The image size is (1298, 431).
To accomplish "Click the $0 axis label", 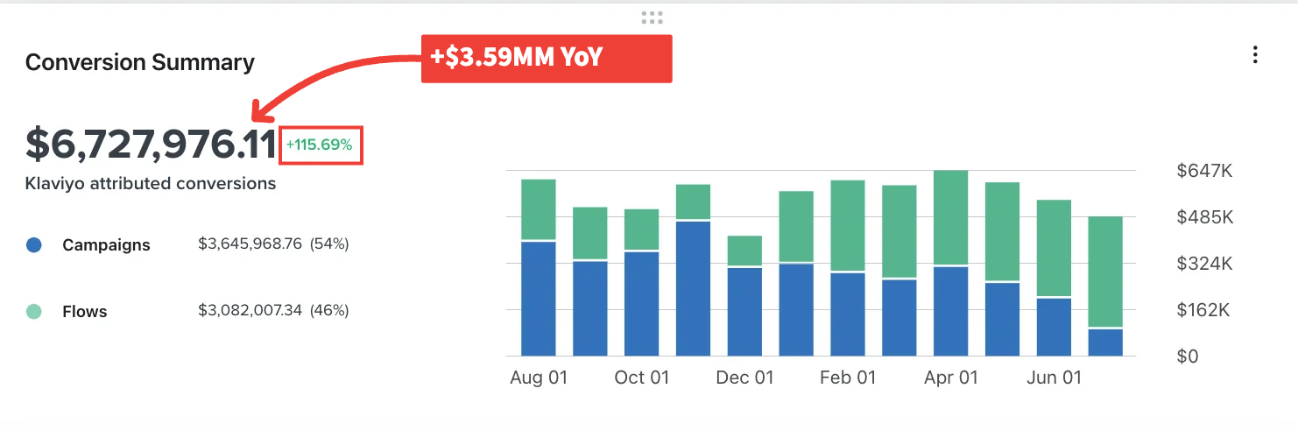I will [1189, 357].
